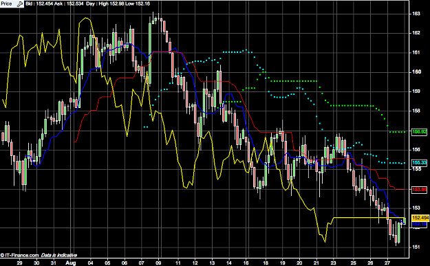Viewport: 430px width, 266px height.
Task: Open the IT-Finance.com link
Action: [x=19, y=255]
